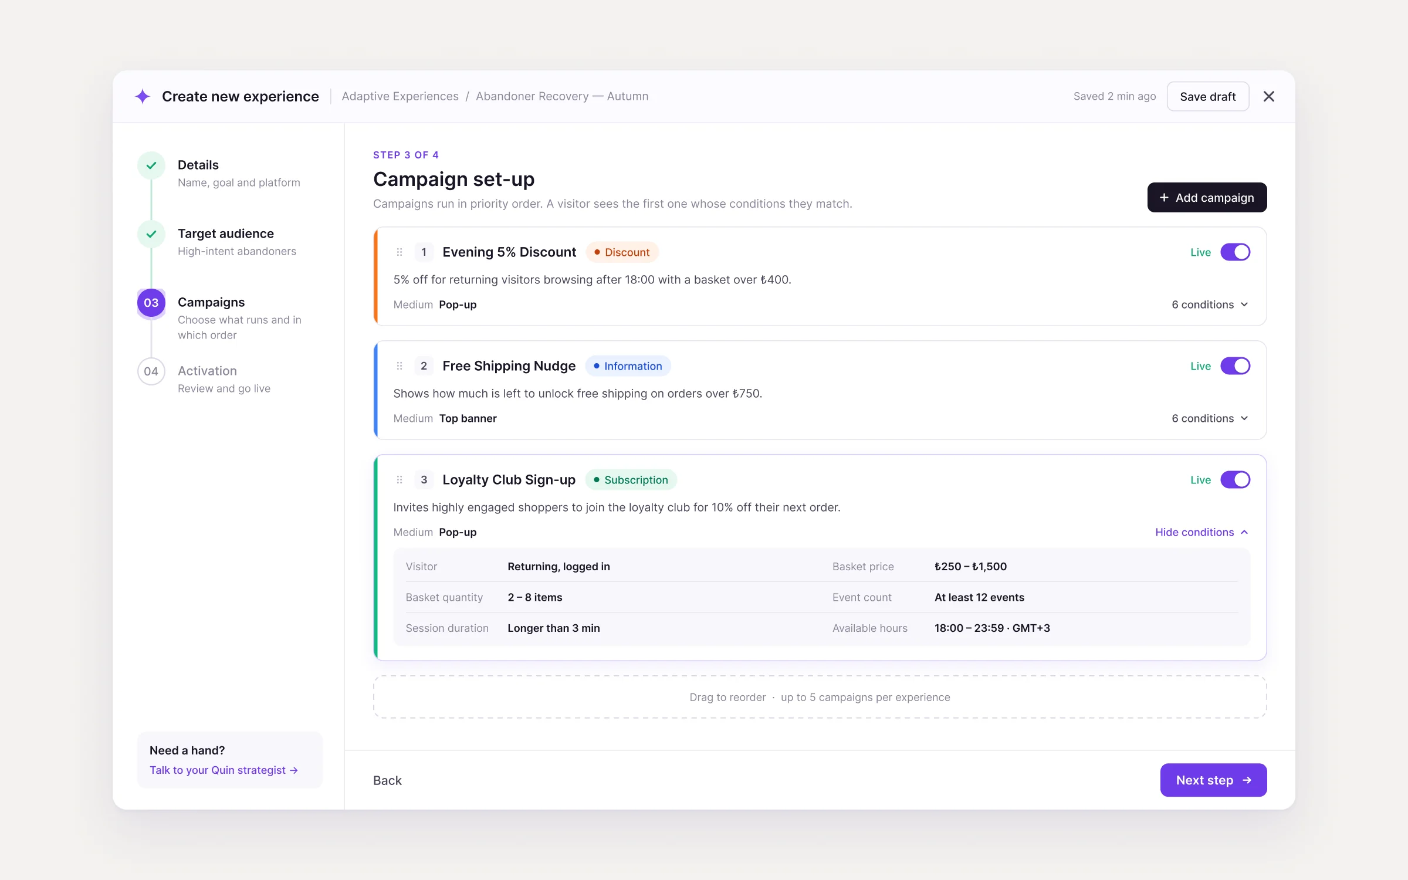Turn off Evening 5% Discount live toggle
1408x880 pixels.
tap(1236, 252)
